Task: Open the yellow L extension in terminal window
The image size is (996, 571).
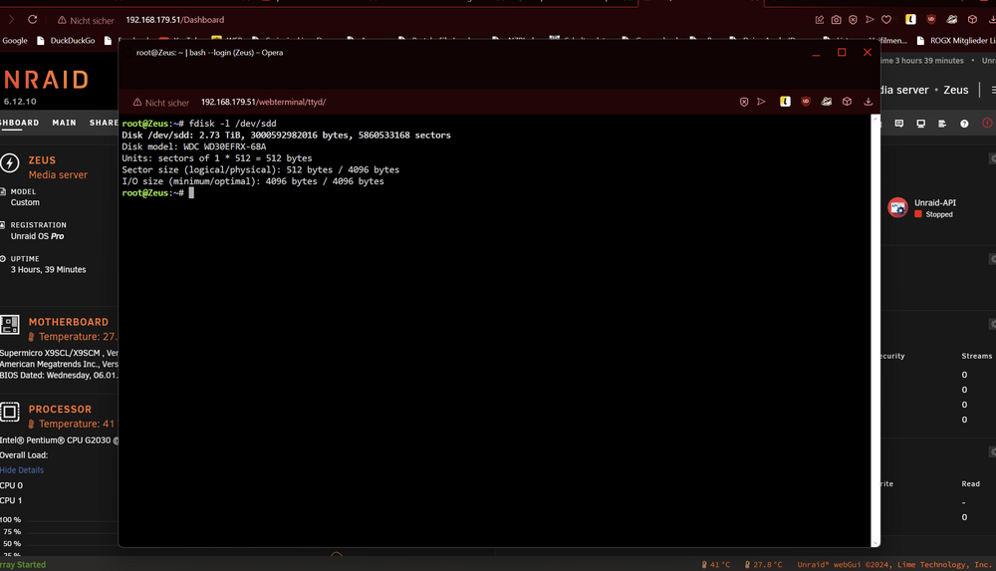Action: pyautogui.click(x=785, y=102)
